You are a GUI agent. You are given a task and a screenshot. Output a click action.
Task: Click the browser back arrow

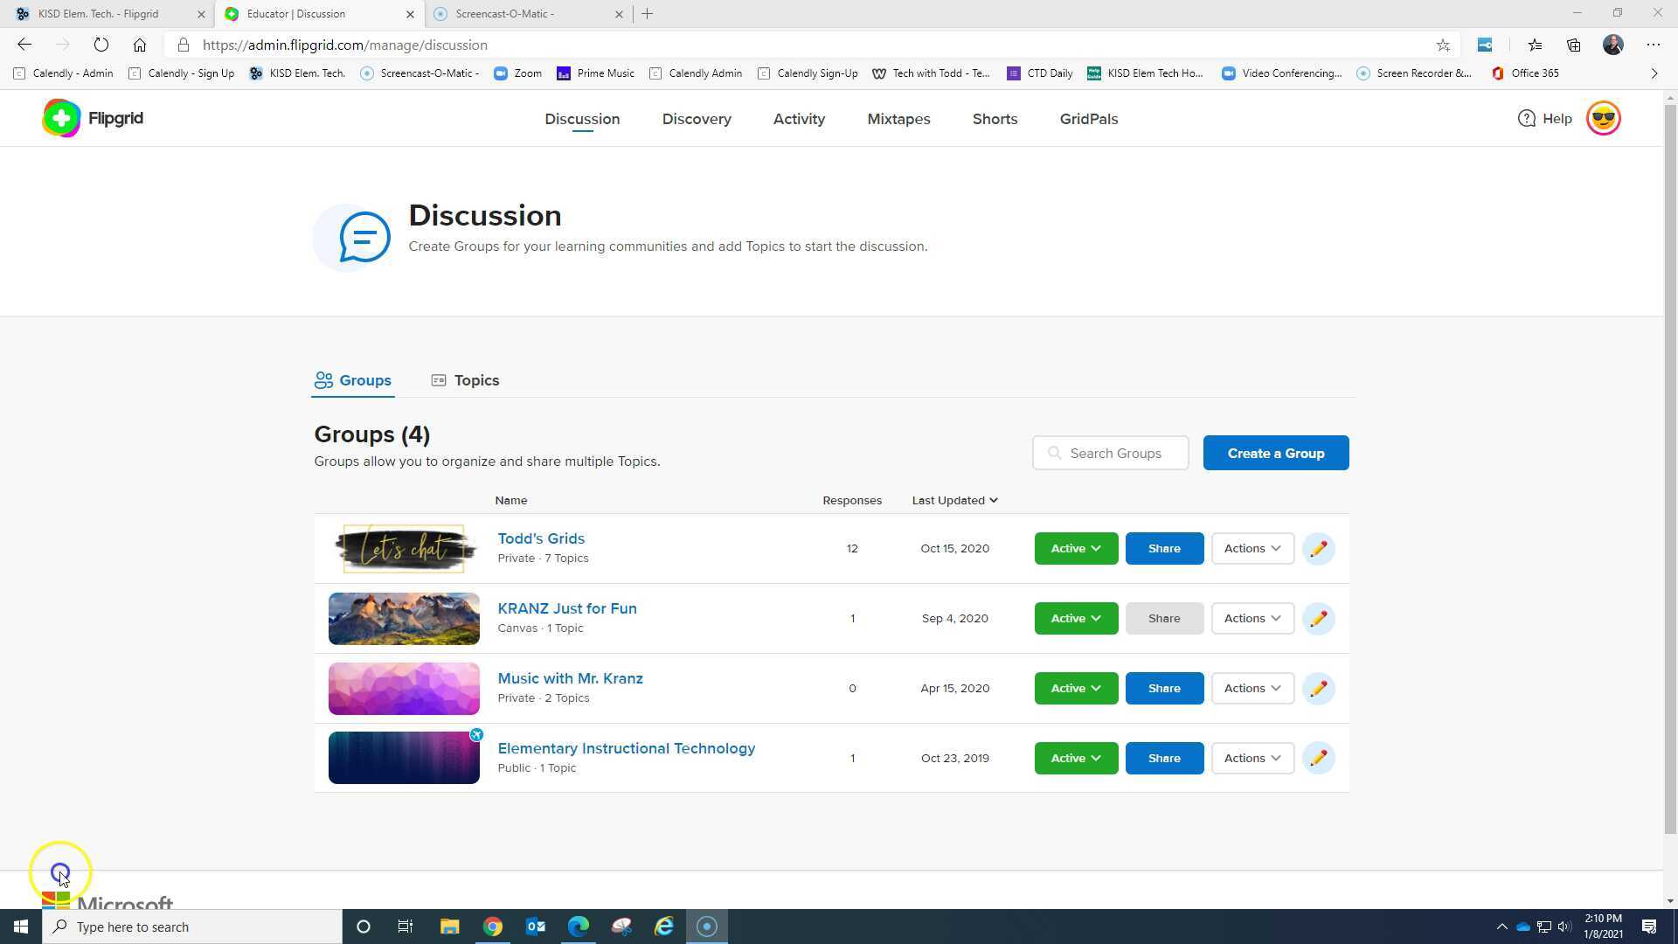[x=24, y=45]
